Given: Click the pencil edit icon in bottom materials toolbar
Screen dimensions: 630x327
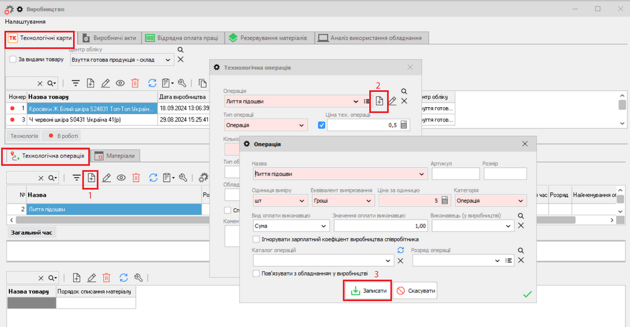Looking at the screenshot, I should tap(91, 277).
